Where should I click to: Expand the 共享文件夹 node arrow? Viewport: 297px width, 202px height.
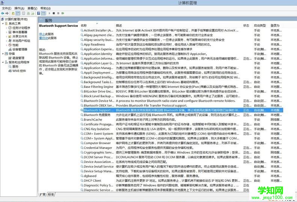click(x=7, y=36)
